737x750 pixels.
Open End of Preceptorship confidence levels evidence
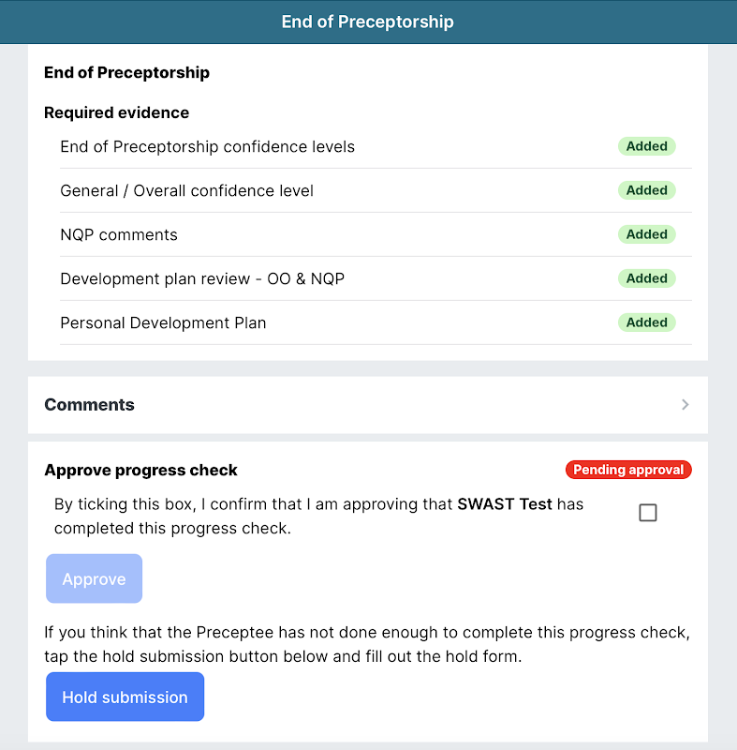[207, 147]
